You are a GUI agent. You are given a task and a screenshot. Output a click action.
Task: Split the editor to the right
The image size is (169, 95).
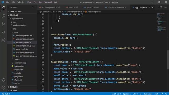(x=161, y=7)
